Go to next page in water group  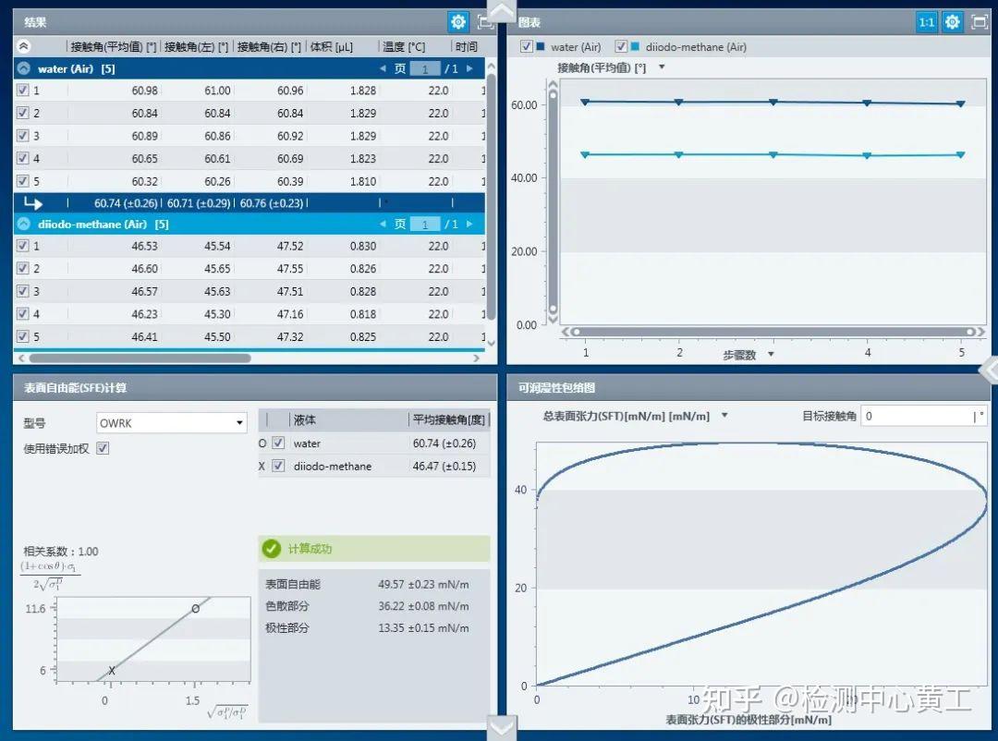(x=469, y=68)
